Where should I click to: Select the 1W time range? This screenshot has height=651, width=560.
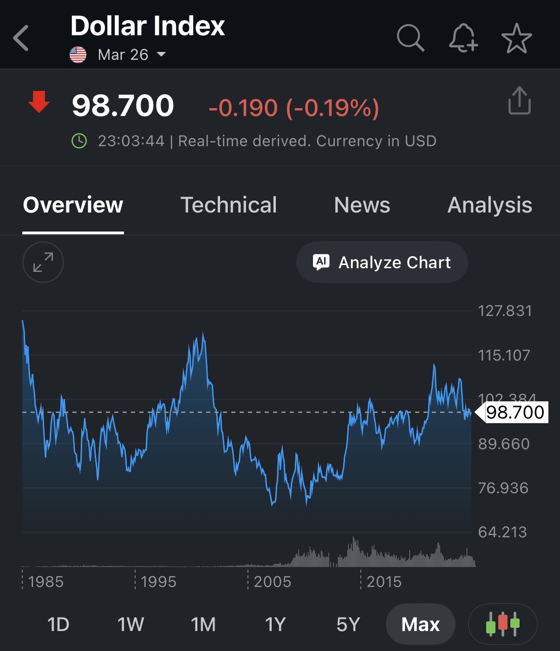pos(130,625)
